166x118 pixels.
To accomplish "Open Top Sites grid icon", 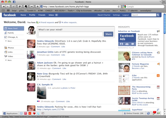I will click(8, 11).
